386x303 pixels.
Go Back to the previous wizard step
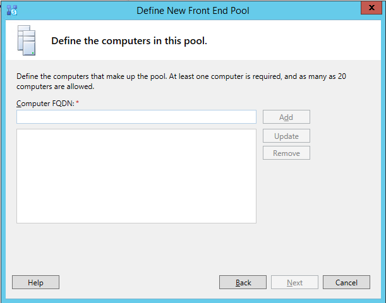(x=243, y=282)
